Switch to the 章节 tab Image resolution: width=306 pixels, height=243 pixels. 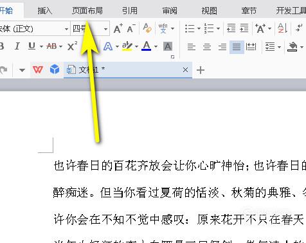[x=249, y=10]
